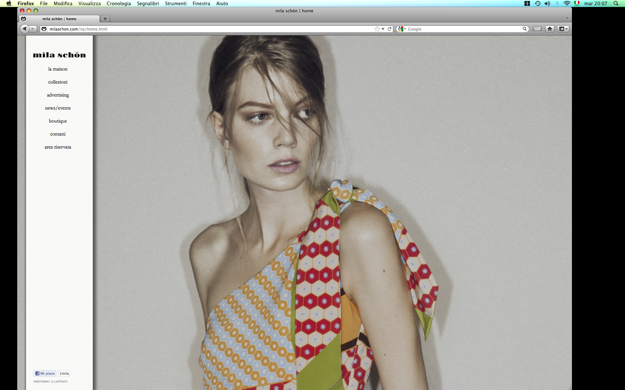Open the Segnalibri menu
Screen dimensions: 625x390
(x=148, y=4)
